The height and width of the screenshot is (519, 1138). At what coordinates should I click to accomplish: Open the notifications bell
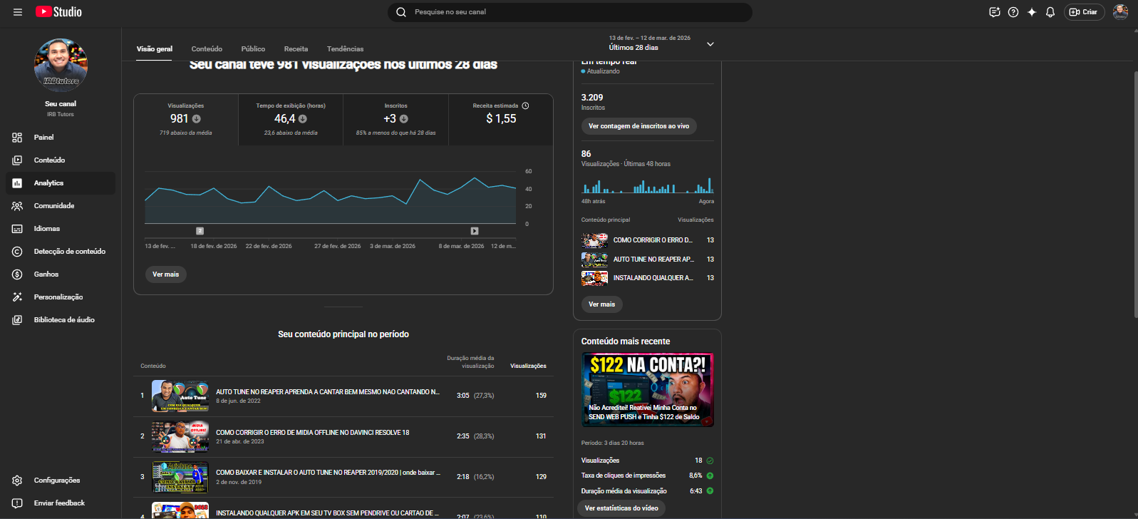click(x=1050, y=12)
